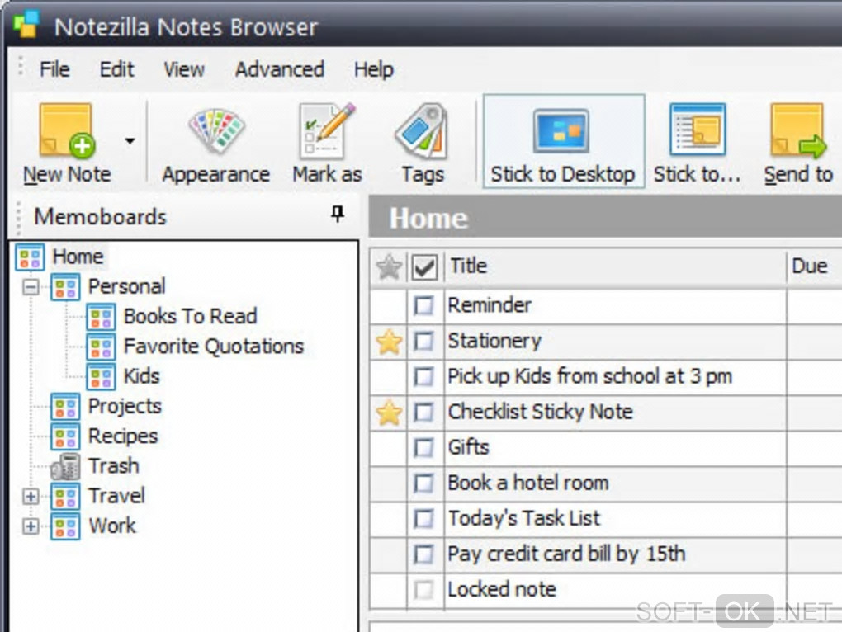This screenshot has width=842, height=632.
Task: Click the star column header icon
Action: click(x=389, y=266)
